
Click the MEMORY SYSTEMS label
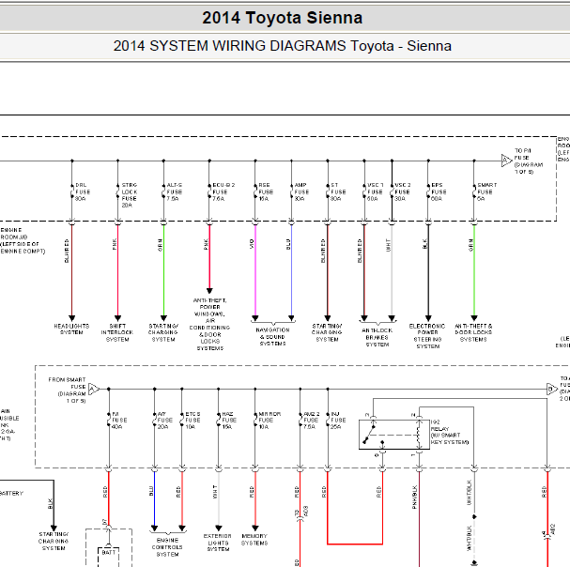pyautogui.click(x=254, y=540)
